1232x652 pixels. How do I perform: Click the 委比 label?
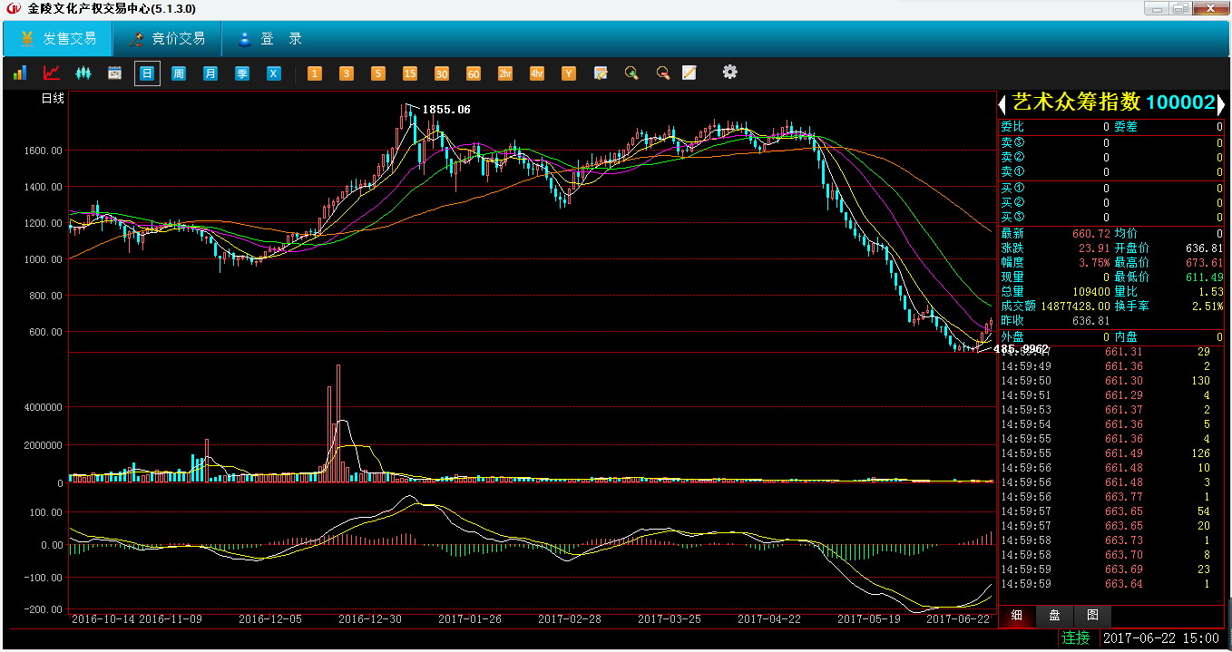pyautogui.click(x=1012, y=127)
